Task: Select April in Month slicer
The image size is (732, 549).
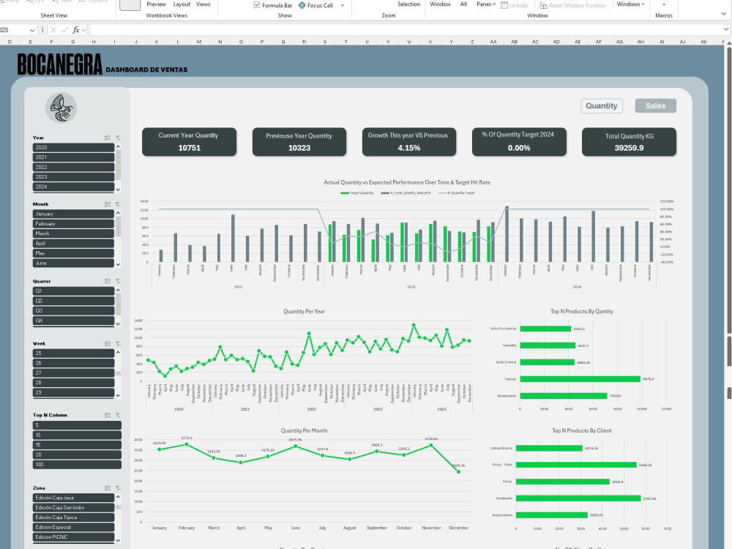Action: click(x=74, y=243)
